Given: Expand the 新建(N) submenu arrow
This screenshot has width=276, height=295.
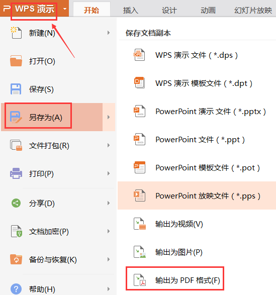Looking at the screenshot, I should 109,33.
